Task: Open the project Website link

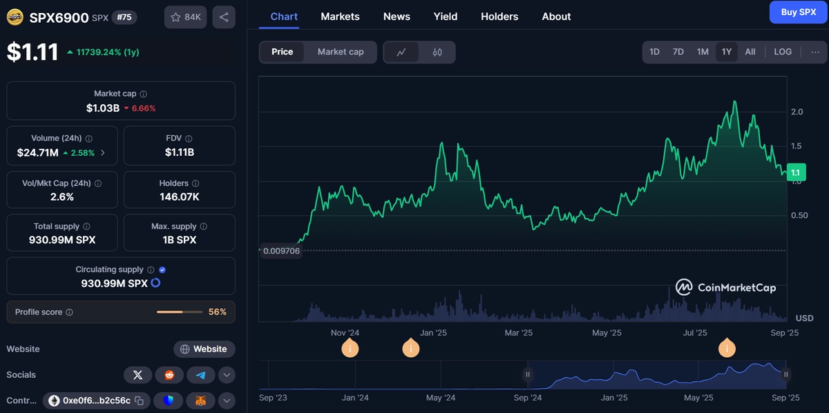Action: coord(204,349)
